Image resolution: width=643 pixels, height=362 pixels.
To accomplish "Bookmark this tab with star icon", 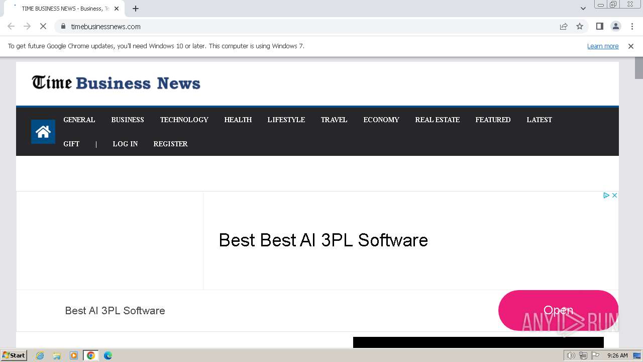I will click(580, 26).
